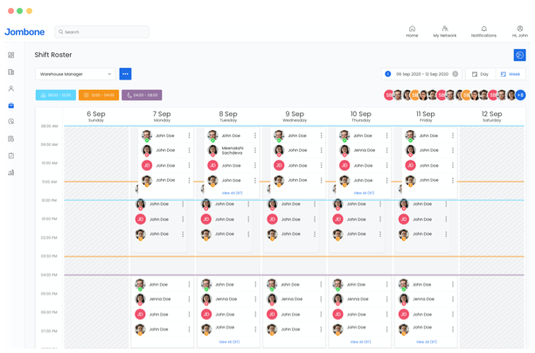Select the 8 Sep Tuesday column header
535x353 pixels.
228,116
